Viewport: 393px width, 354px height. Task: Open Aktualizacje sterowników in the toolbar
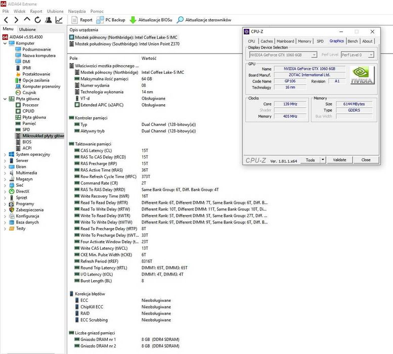(204, 20)
